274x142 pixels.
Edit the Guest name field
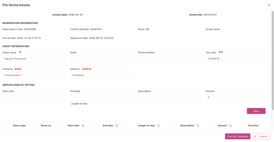[x=34, y=59]
